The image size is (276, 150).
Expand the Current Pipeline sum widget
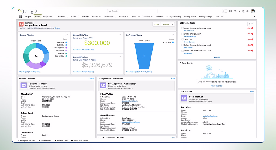click(x=120, y=57)
